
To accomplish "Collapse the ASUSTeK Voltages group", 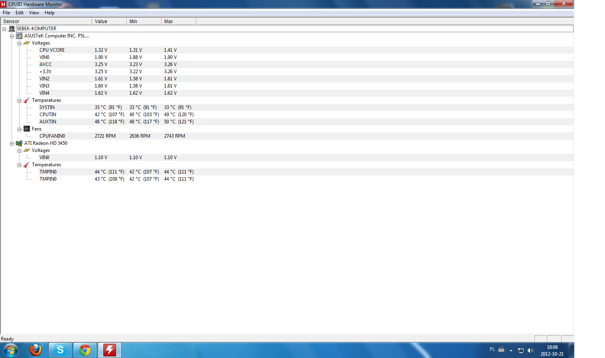I will click(19, 43).
